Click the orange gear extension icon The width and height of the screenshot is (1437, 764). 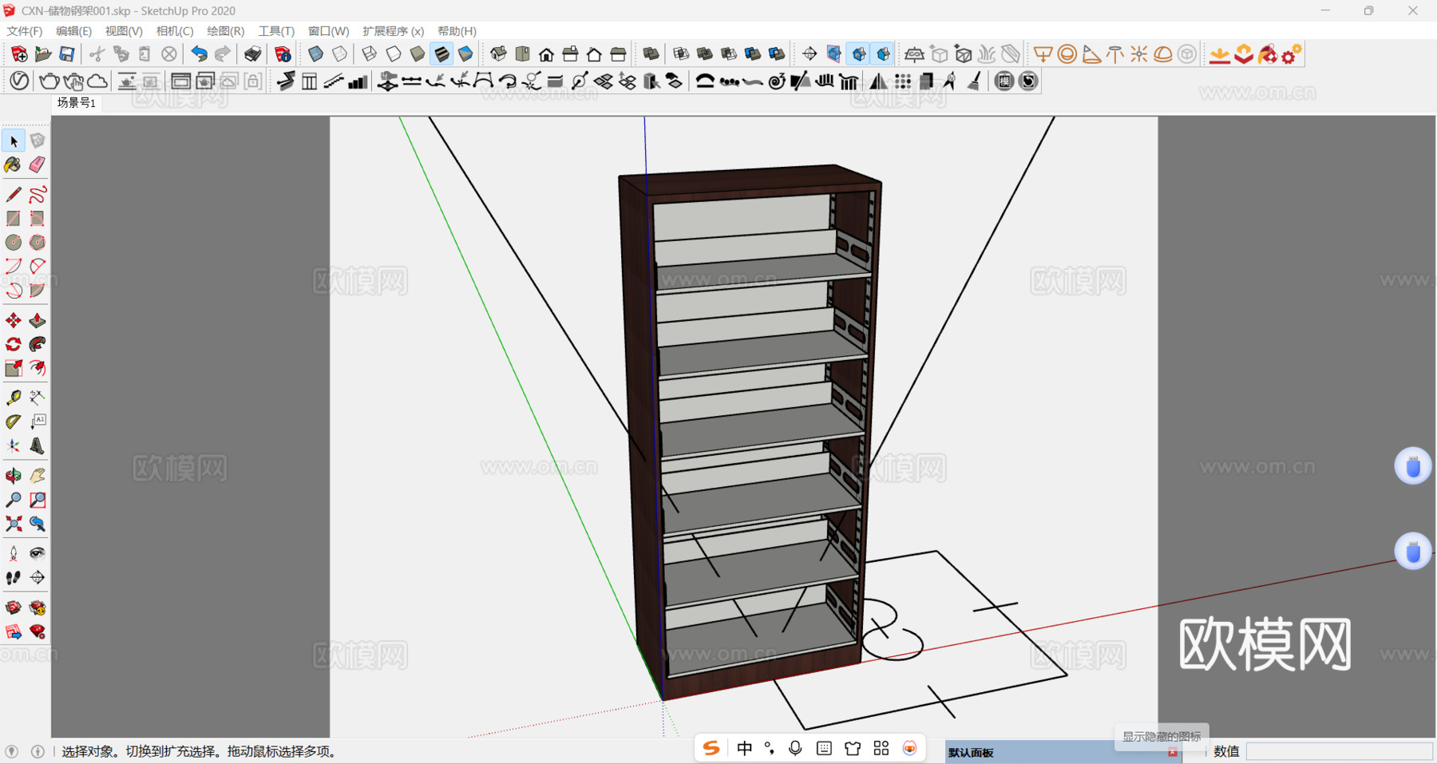(x=1292, y=54)
